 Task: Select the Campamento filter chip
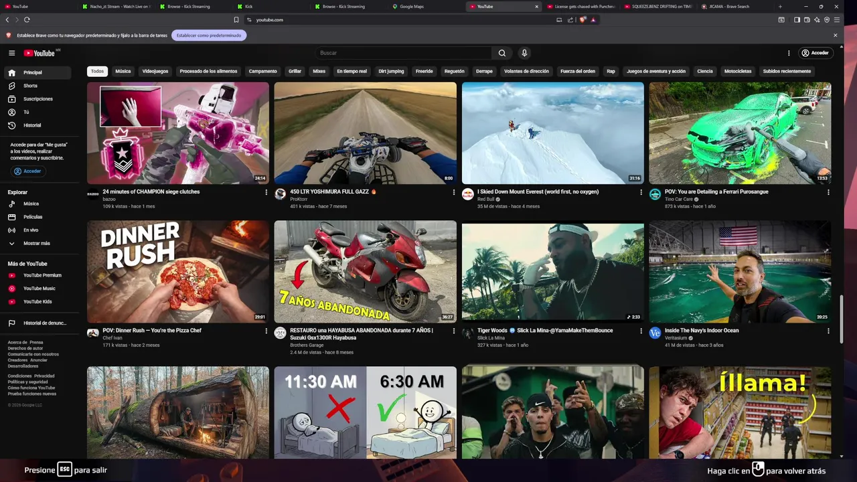pos(262,71)
